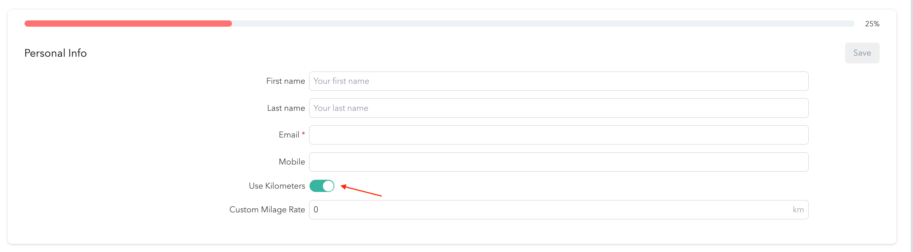Image resolution: width=913 pixels, height=252 pixels.
Task: Focus the First name input field
Action: click(559, 81)
